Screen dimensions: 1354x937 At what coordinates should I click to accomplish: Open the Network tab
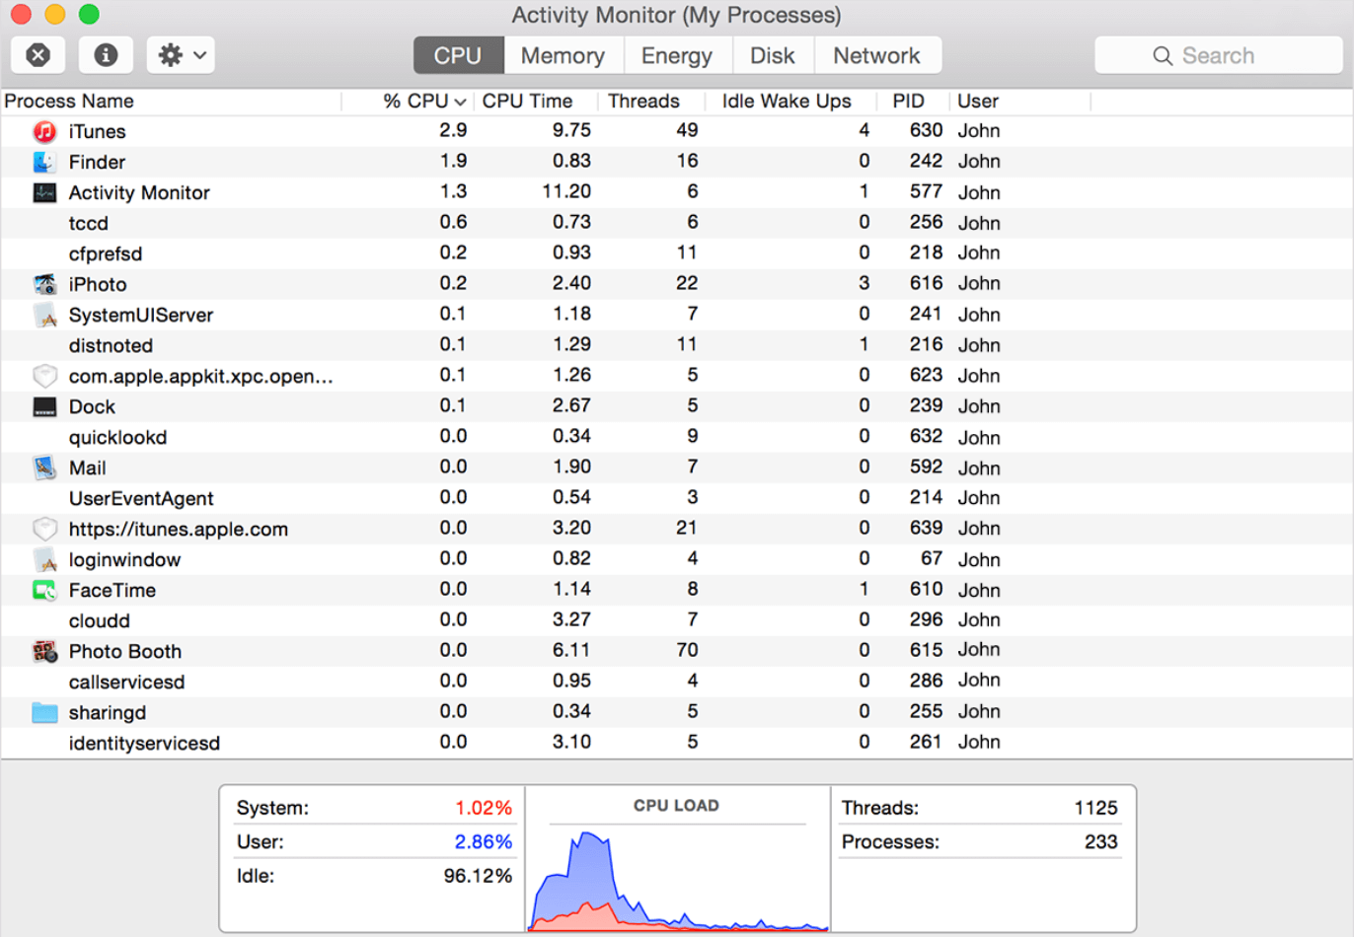pos(876,55)
